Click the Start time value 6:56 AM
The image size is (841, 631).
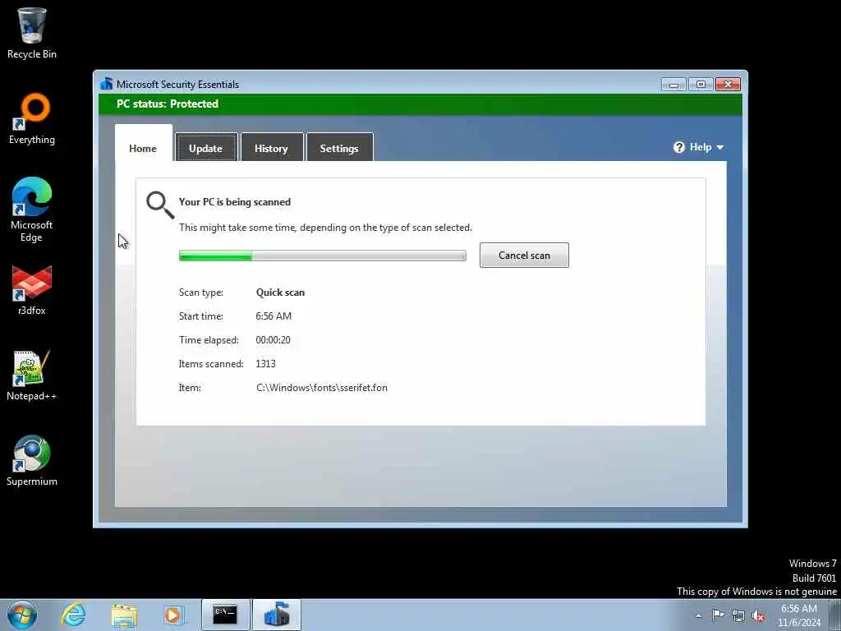(273, 316)
